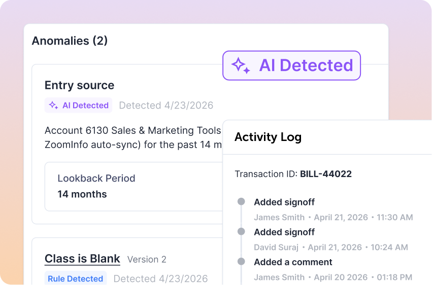Select the small AI Detected tag under Entry source

(79, 105)
